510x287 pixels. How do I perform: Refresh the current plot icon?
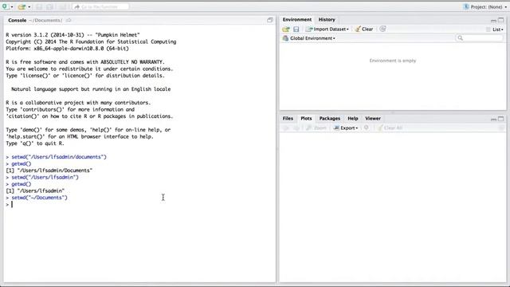501,128
